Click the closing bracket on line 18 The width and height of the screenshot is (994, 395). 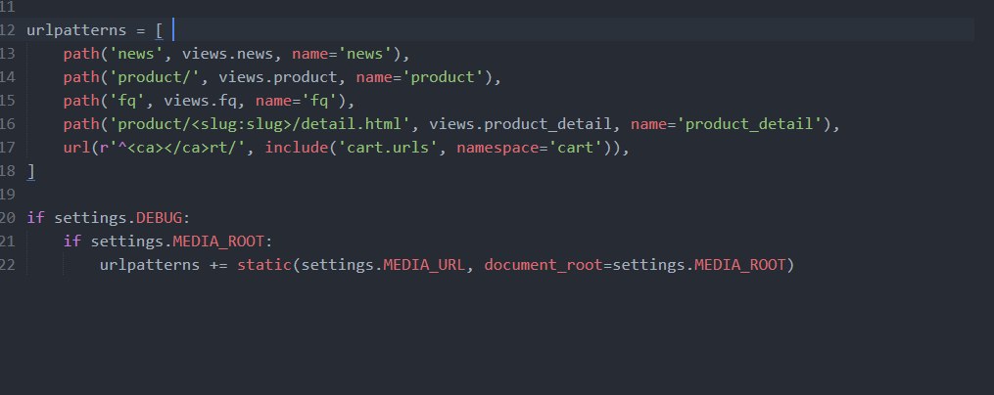(30, 171)
